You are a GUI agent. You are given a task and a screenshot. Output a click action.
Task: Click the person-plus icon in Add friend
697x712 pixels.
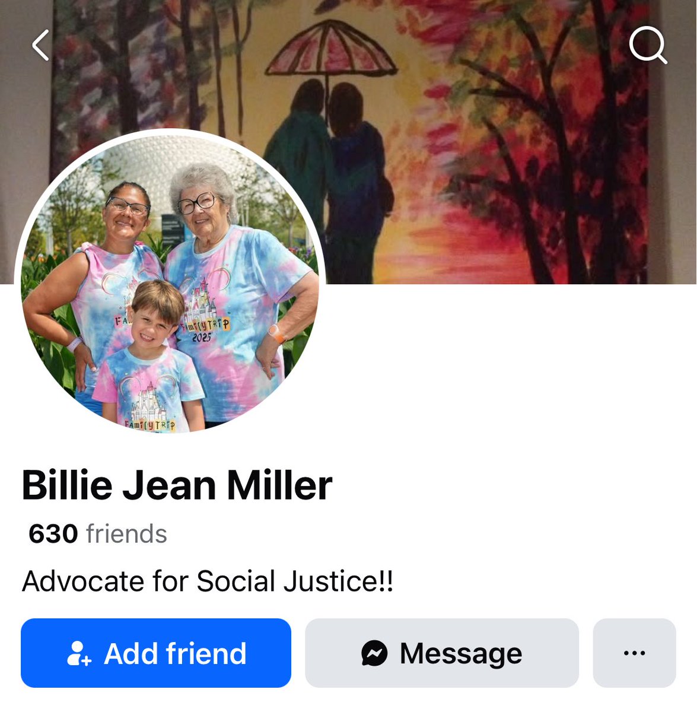coord(79,653)
